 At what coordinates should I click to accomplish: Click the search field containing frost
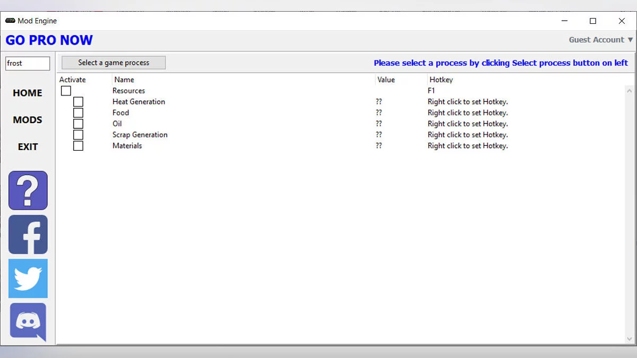click(x=28, y=63)
